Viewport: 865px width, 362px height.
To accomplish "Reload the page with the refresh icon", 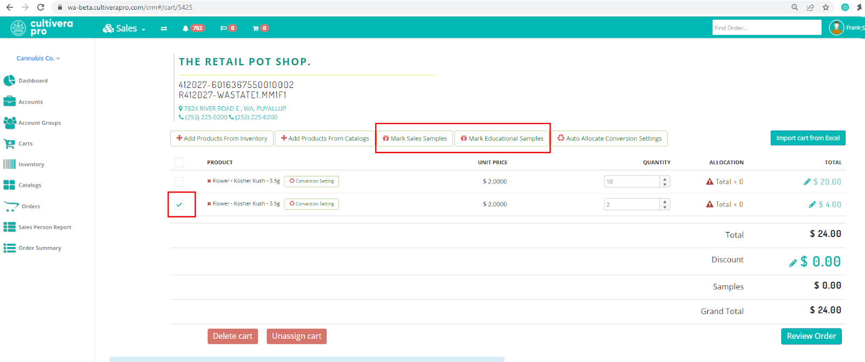I will click(41, 7).
